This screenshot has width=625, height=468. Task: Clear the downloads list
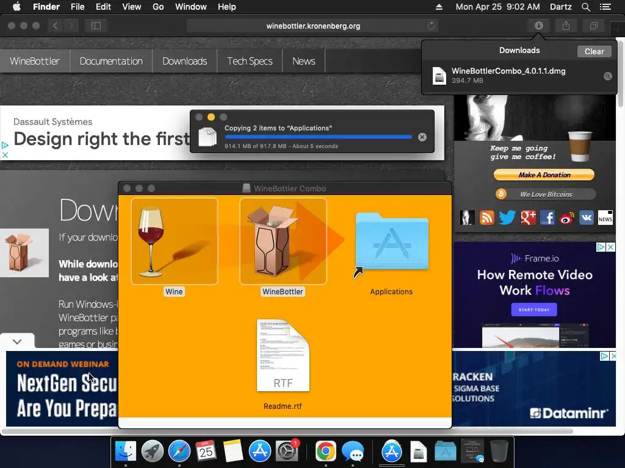point(594,51)
